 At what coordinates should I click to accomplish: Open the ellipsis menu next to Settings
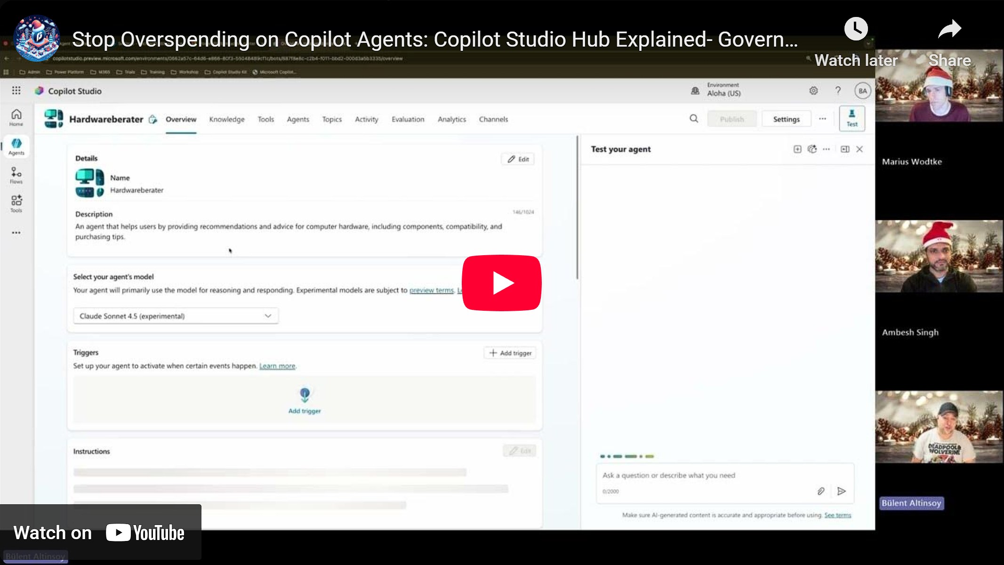coord(822,119)
